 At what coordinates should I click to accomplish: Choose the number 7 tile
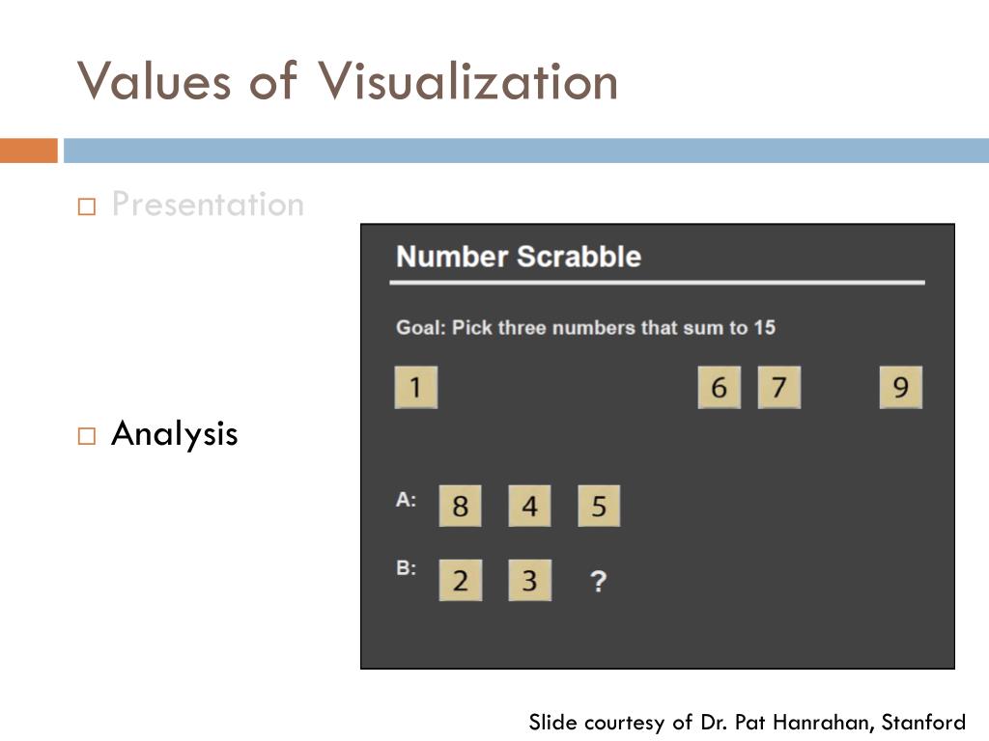[779, 387]
